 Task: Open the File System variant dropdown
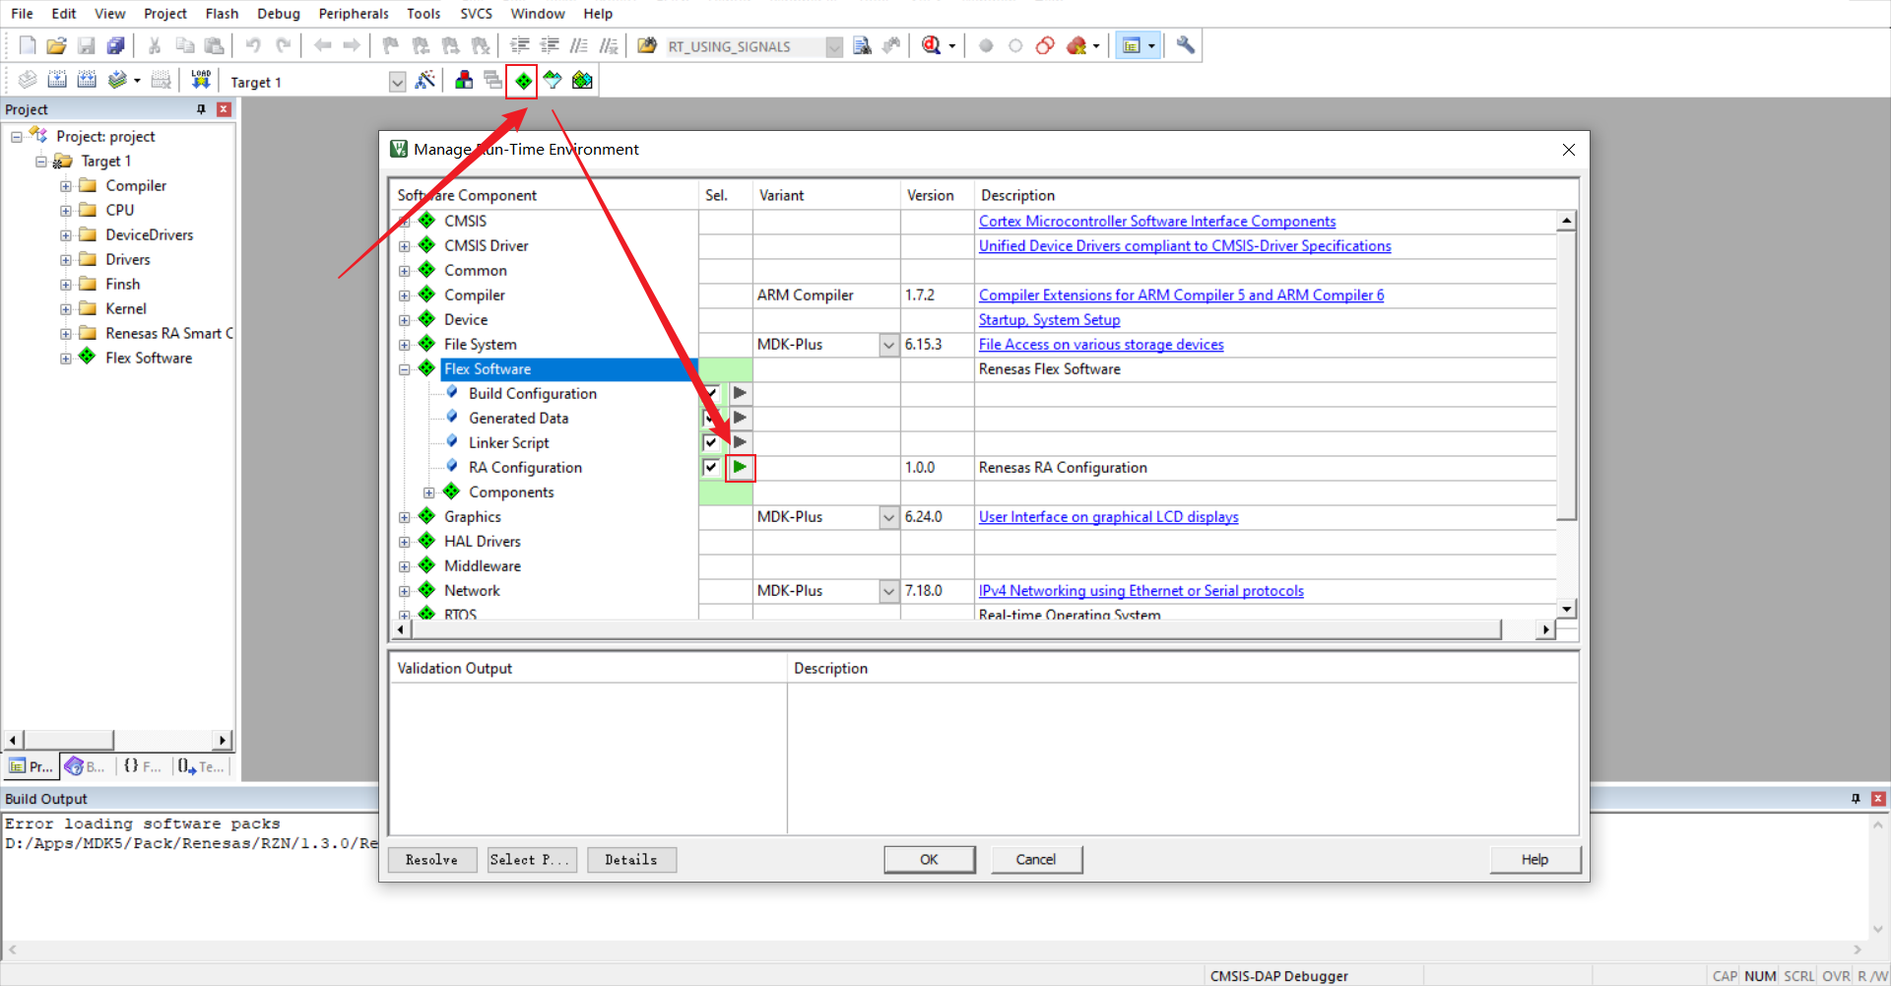[888, 345]
